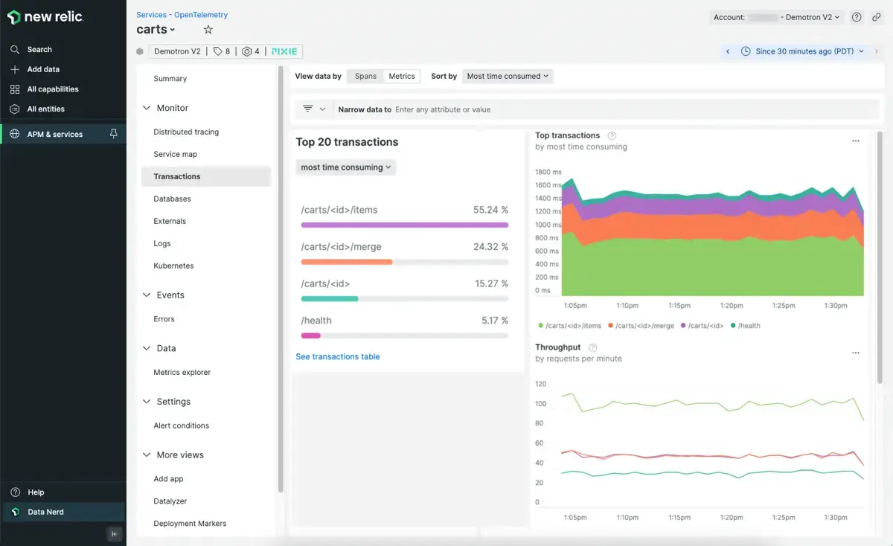Open Throughput chart ellipsis menu
This screenshot has width=893, height=546.
pos(856,353)
